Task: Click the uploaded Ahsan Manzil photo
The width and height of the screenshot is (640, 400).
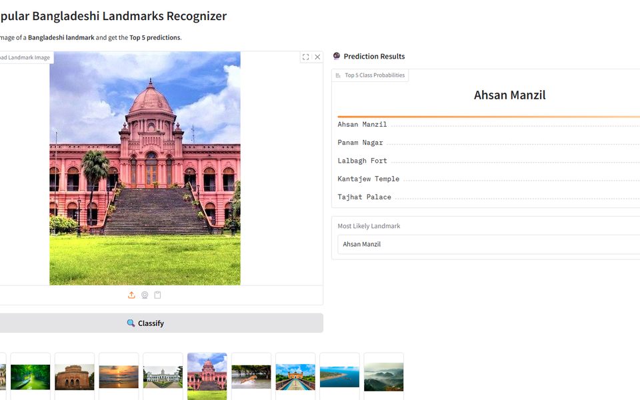Action: [x=145, y=168]
